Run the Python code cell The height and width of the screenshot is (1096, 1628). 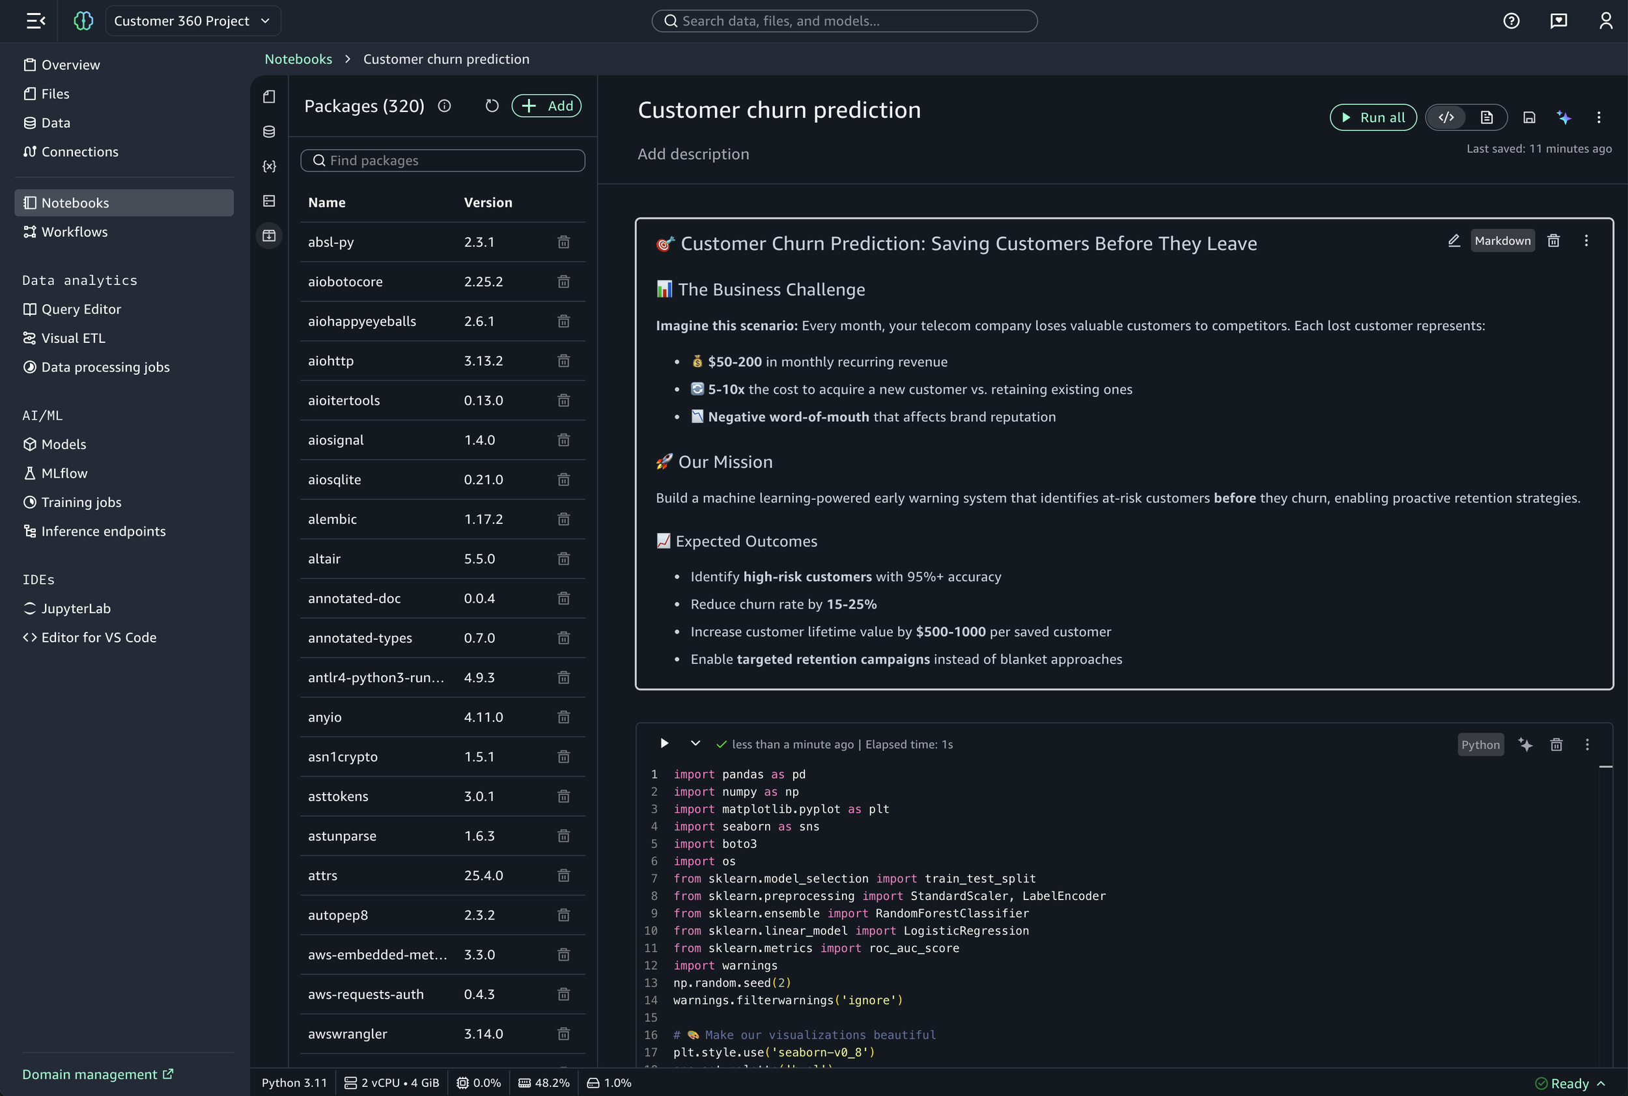click(x=664, y=744)
